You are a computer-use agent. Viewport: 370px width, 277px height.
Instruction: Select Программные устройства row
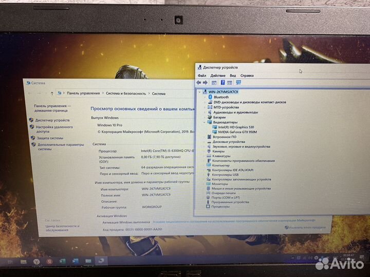(230, 202)
